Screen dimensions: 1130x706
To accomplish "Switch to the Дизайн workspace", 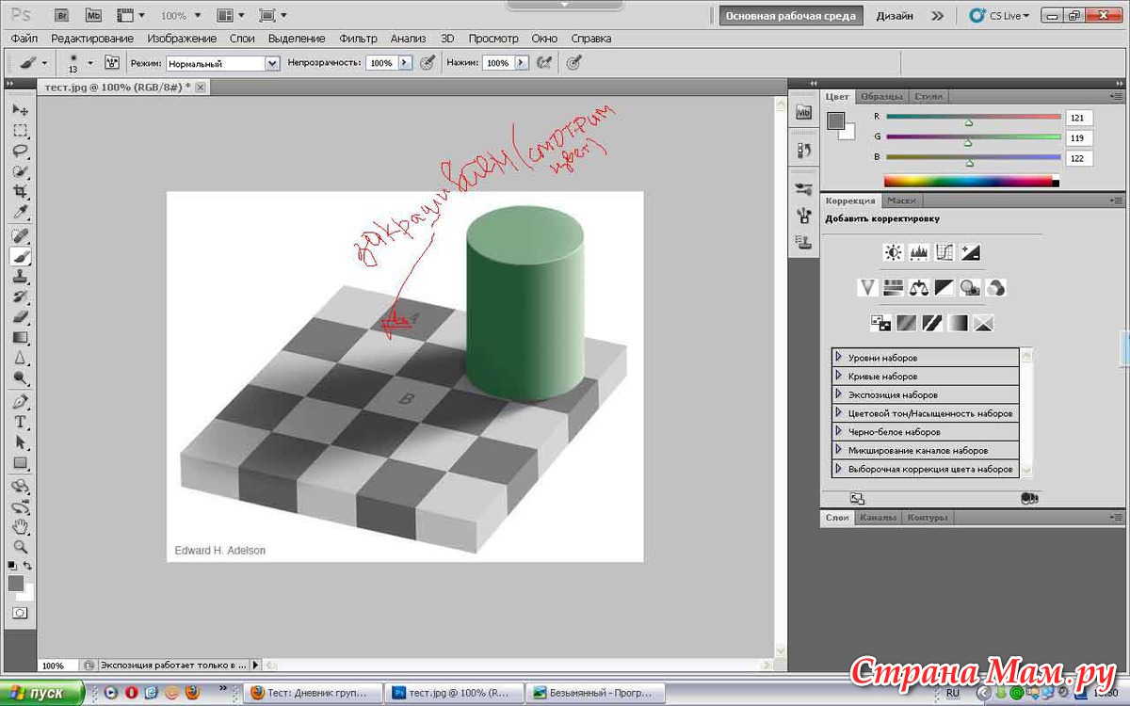I will click(x=895, y=16).
